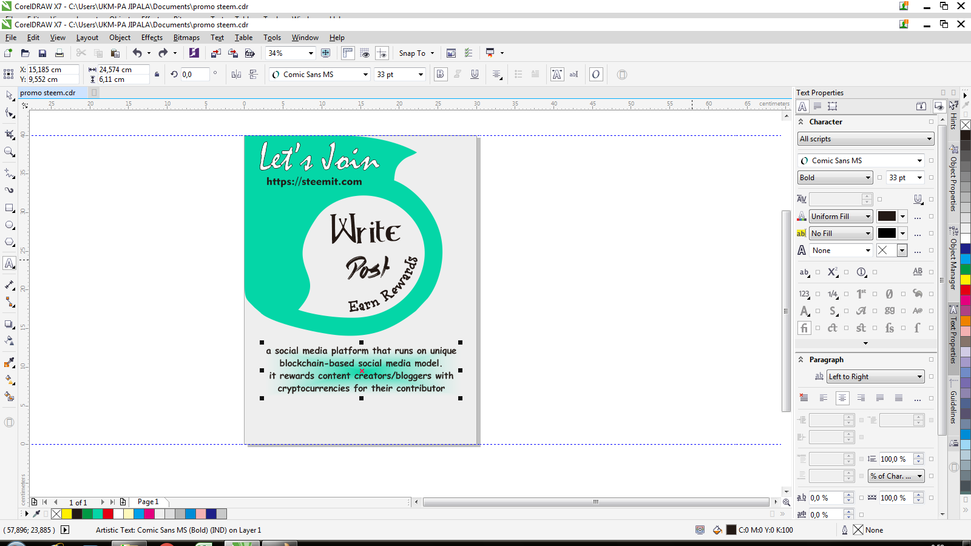Print the document
Screen dimensions: 971x546
pyautogui.click(x=59, y=53)
